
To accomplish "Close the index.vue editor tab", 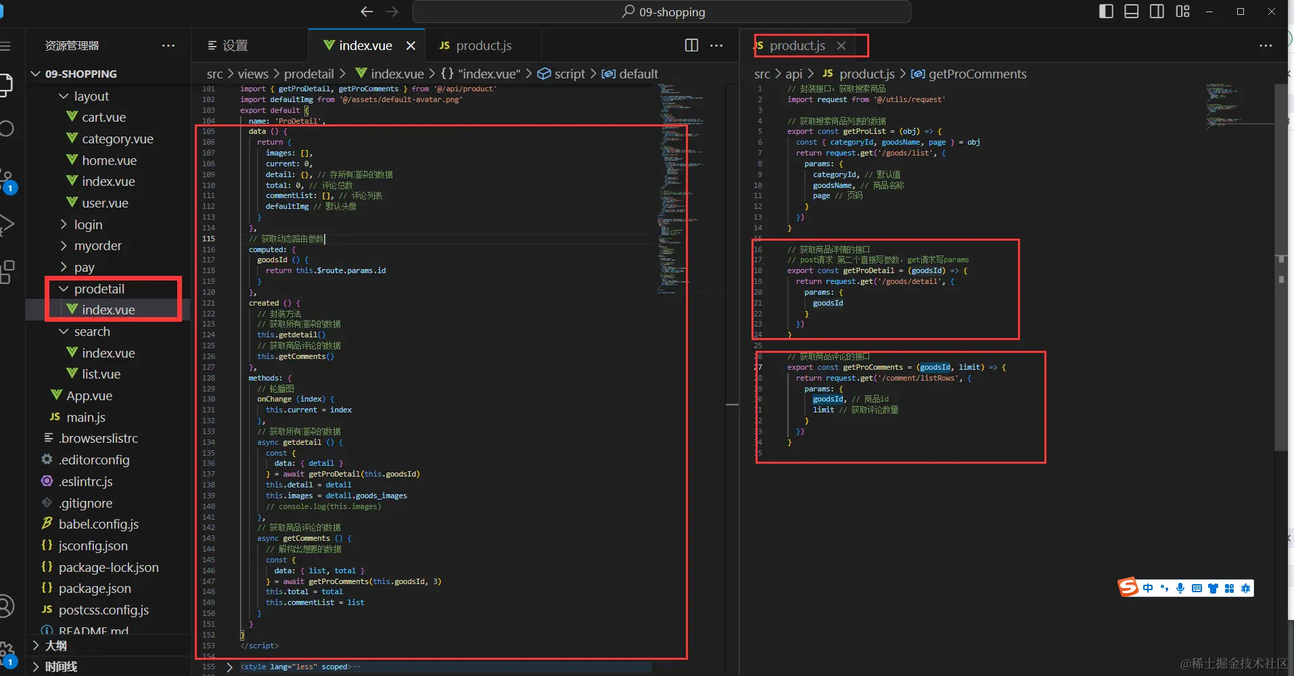I will click(411, 45).
